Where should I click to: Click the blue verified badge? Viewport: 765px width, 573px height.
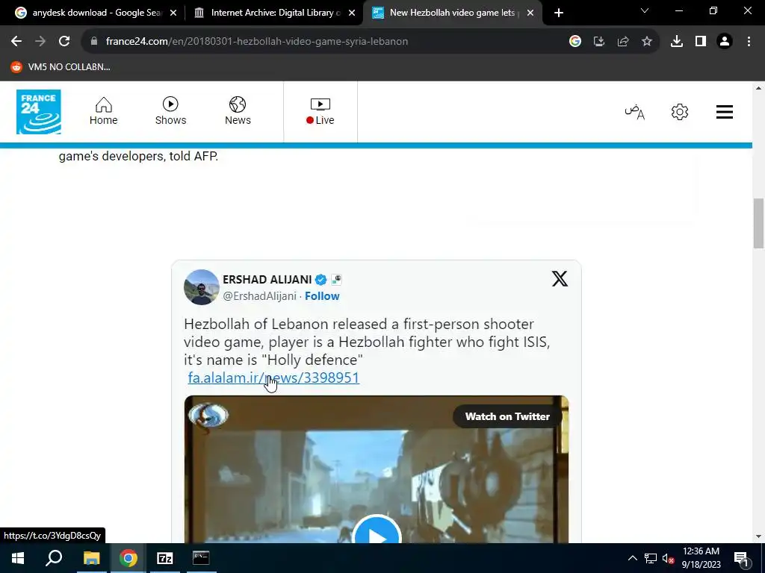pos(320,280)
